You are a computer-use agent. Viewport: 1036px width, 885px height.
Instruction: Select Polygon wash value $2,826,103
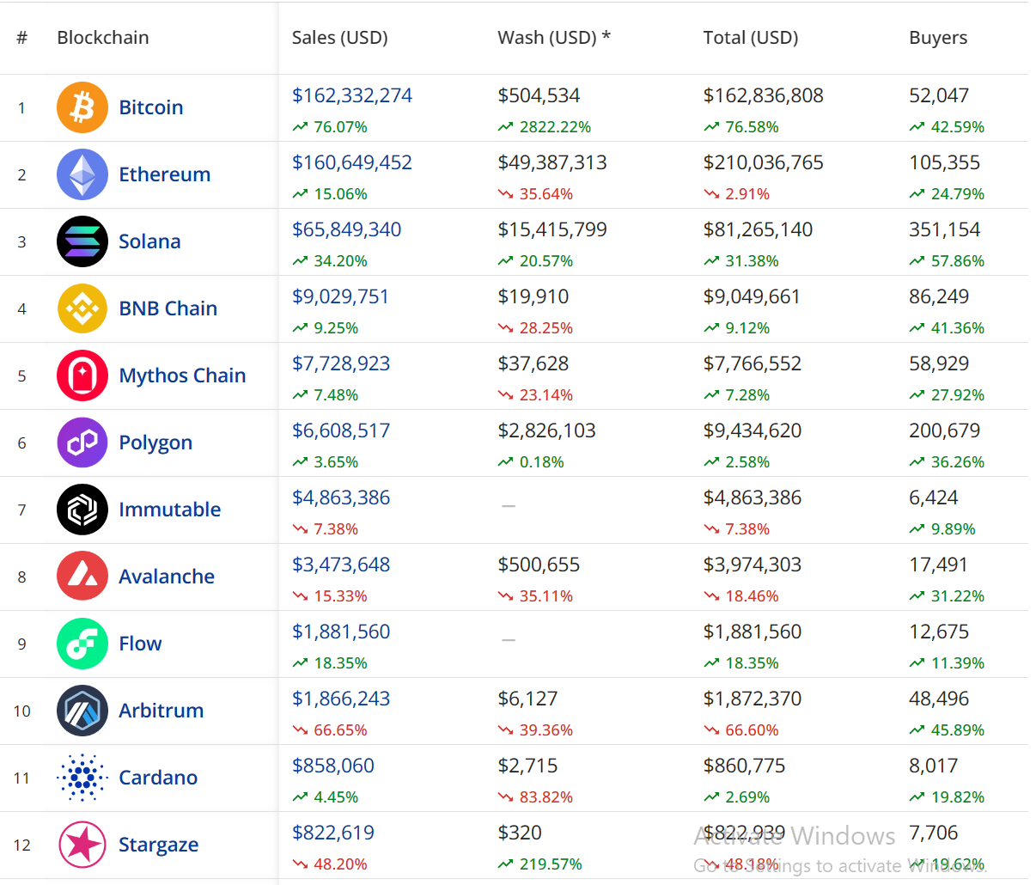[546, 430]
